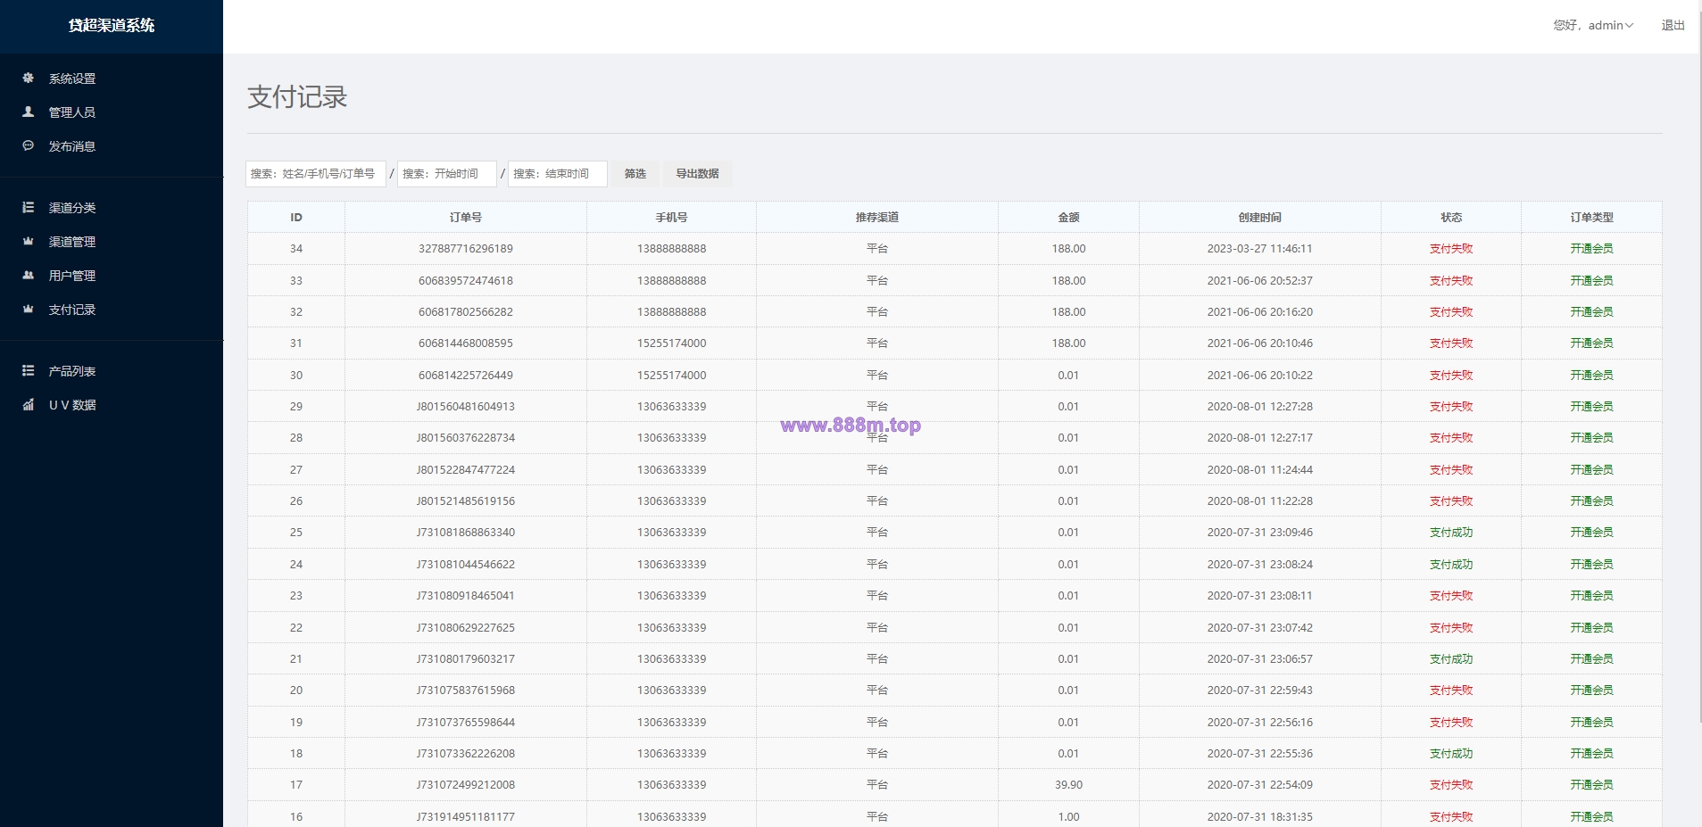Click order number 606814468008595
This screenshot has height=827, width=1702.
(466, 343)
